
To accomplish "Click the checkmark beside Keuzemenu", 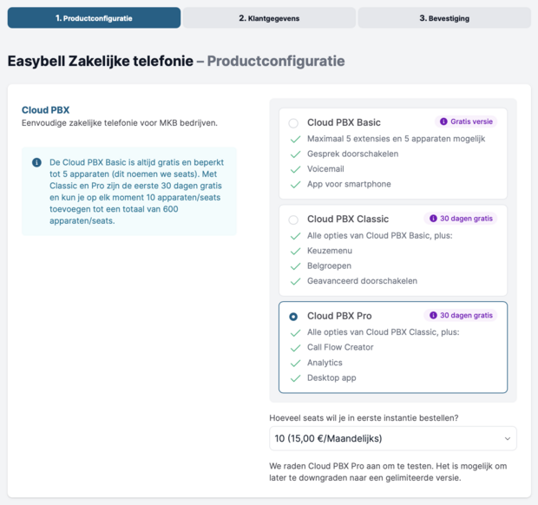I will 295,251.
